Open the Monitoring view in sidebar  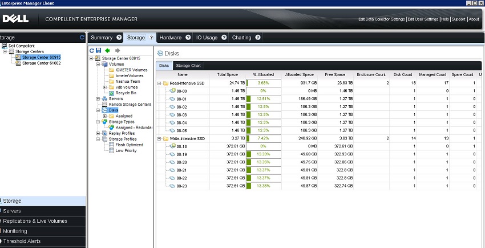click(43, 231)
